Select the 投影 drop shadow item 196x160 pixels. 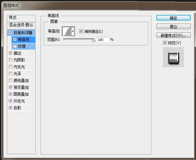pos(21,108)
